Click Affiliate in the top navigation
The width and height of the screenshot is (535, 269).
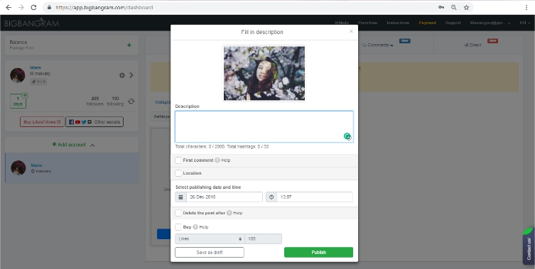(x=342, y=23)
